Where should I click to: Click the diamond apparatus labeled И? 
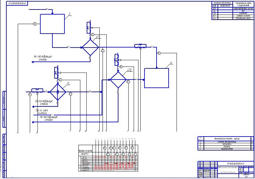(57, 92)
